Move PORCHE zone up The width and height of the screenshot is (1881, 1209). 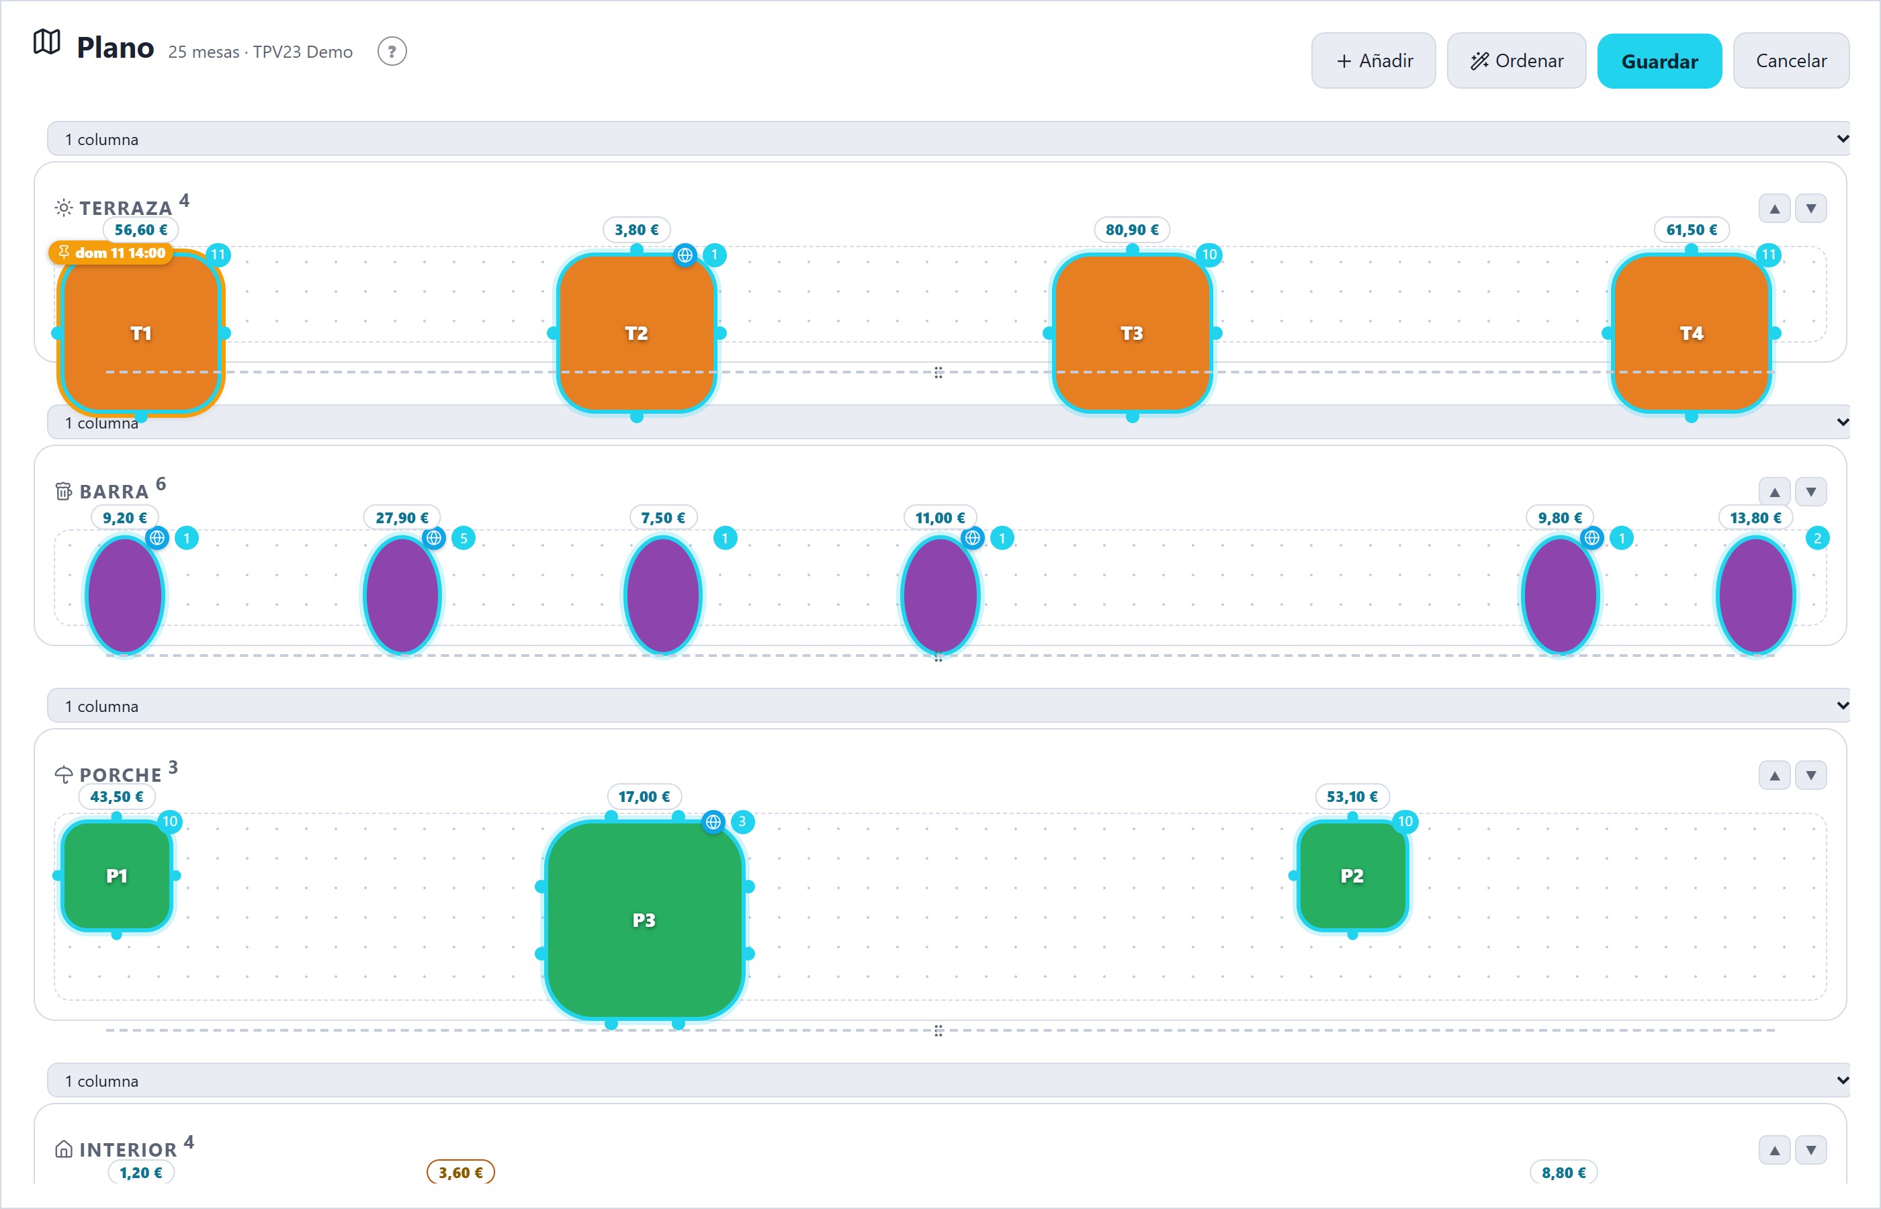pos(1774,776)
